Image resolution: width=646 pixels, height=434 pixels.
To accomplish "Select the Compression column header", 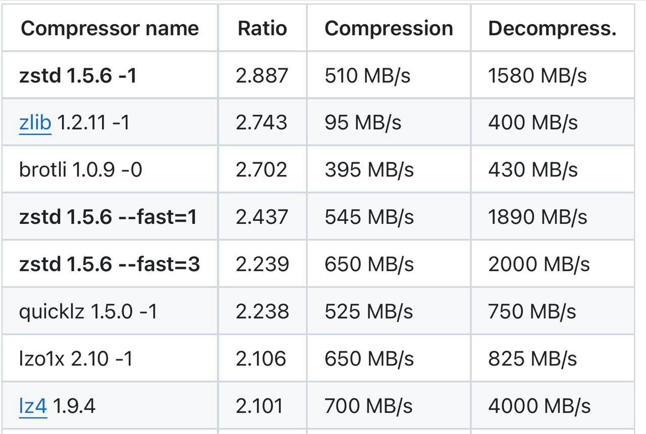I will click(x=389, y=28).
